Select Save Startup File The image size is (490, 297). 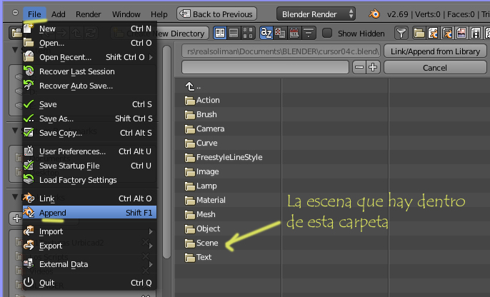(x=89, y=166)
